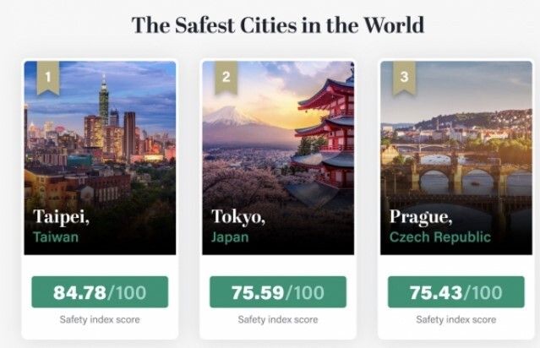Select the Taipei city name
The image size is (540, 348).
point(62,217)
